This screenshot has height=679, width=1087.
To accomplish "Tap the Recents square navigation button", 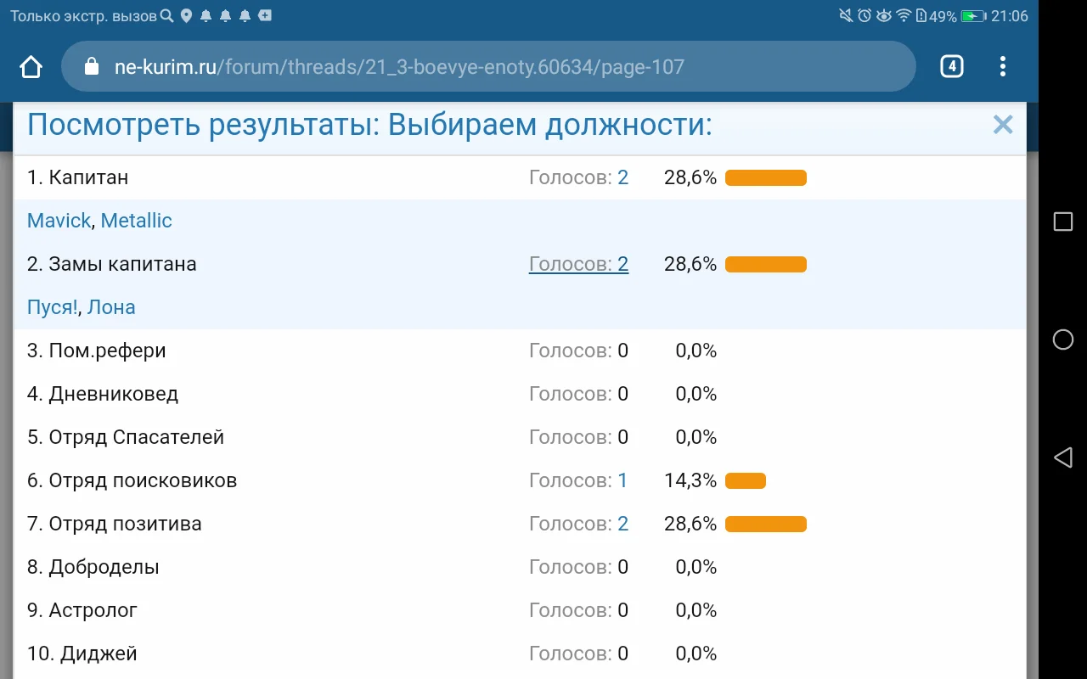I will 1062,222.
